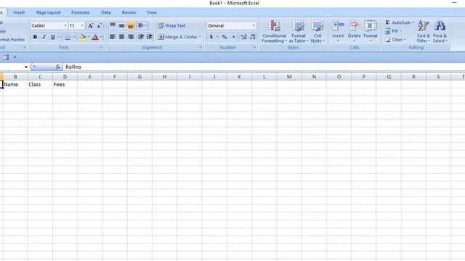Screen dimensions: 465x261
Task: Increase indent in cell
Action: click(150, 37)
